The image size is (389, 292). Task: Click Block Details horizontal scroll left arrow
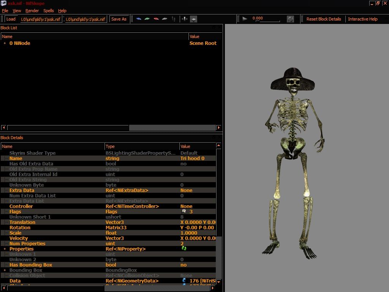click(3, 288)
